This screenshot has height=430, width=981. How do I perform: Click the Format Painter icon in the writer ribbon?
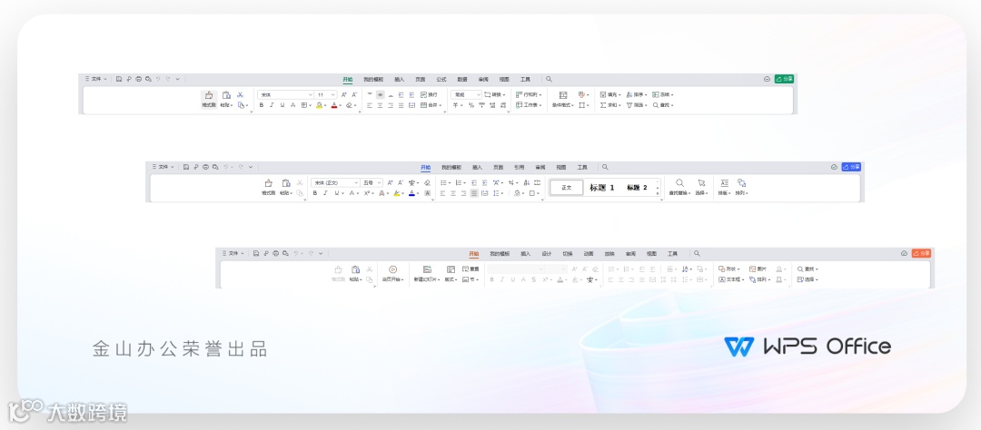click(x=268, y=183)
